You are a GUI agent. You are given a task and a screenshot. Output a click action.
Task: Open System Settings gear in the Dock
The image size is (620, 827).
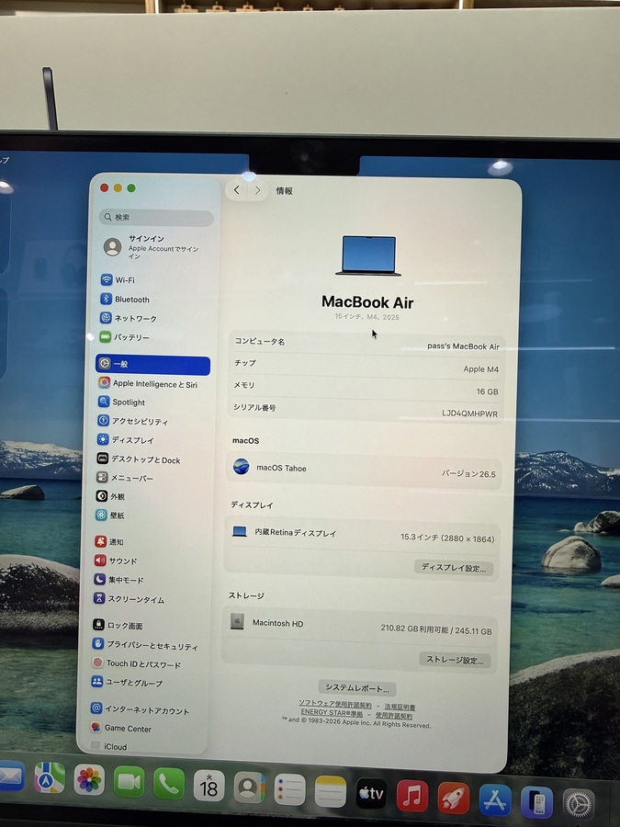click(579, 804)
